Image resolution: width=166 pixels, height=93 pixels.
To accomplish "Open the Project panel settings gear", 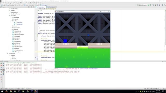I will point(32,7).
